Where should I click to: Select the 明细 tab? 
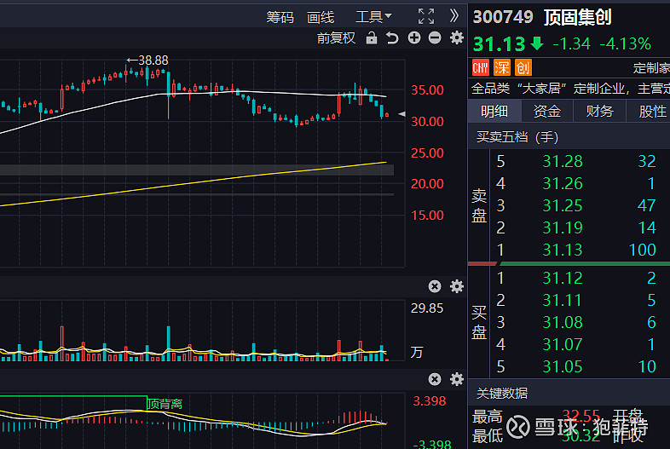point(494,111)
